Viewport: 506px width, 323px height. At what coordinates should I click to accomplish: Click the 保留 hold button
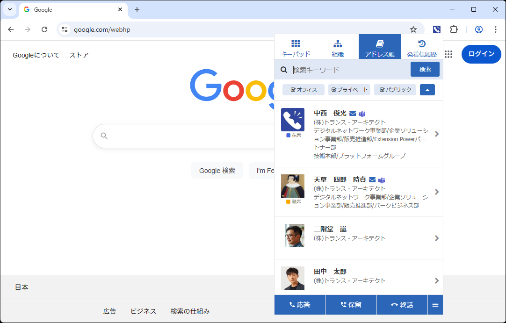pos(351,304)
